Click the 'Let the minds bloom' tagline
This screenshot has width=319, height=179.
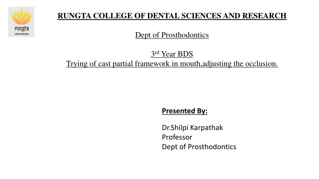[21, 34]
